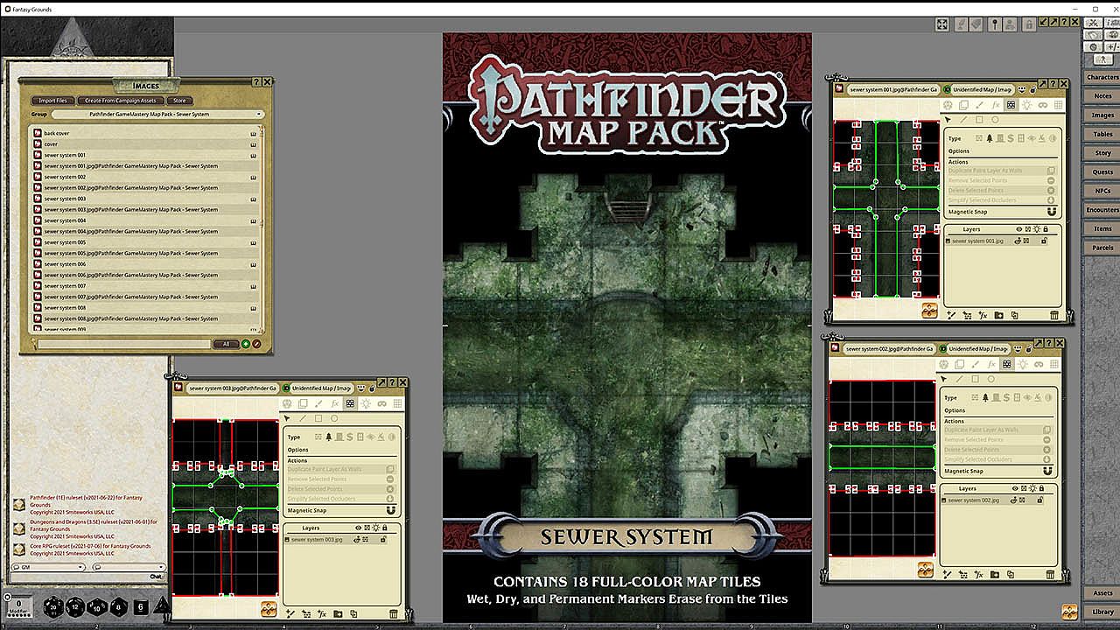Expand the Group dropdown in Images window
The width and height of the screenshot is (1120, 630).
tap(259, 115)
